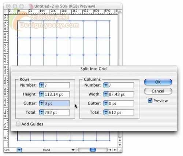Click the Columns Number stepper

[x=106, y=85]
